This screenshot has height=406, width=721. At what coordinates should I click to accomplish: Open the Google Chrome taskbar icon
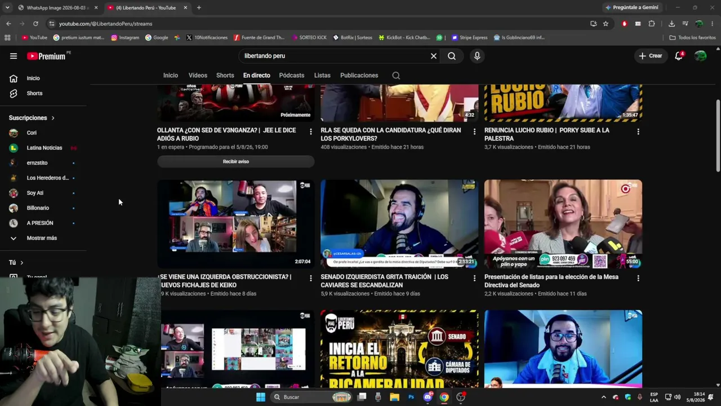coord(444,397)
